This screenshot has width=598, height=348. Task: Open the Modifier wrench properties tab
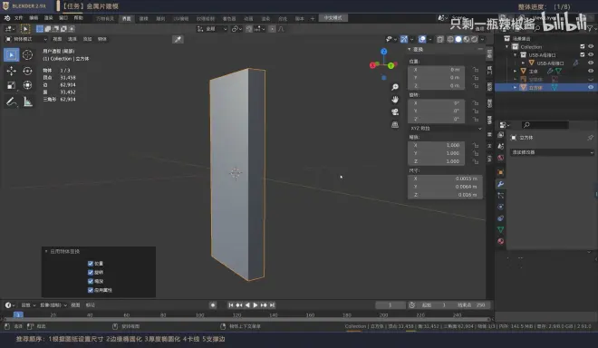pyautogui.click(x=501, y=184)
